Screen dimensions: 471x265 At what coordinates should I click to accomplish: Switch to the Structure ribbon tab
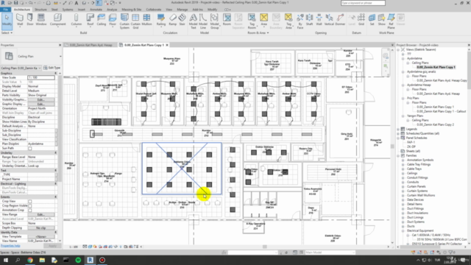click(40, 10)
